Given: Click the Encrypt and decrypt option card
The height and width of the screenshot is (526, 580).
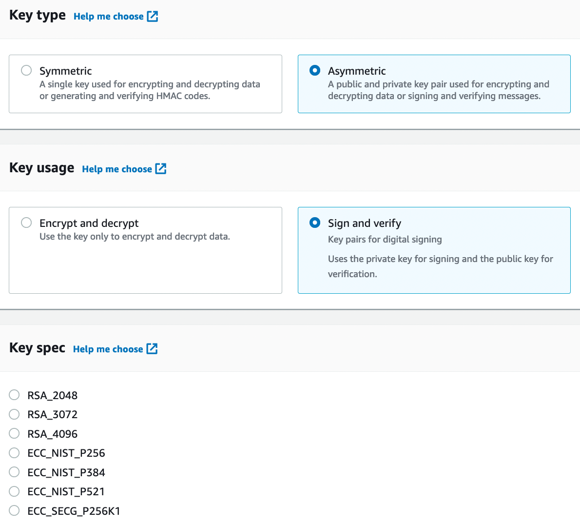Looking at the screenshot, I should (x=145, y=250).
